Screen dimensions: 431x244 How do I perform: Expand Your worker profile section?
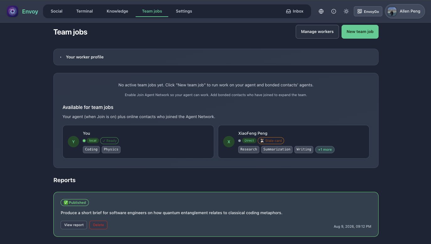point(216,57)
